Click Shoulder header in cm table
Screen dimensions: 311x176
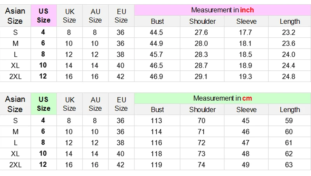click(x=202, y=110)
